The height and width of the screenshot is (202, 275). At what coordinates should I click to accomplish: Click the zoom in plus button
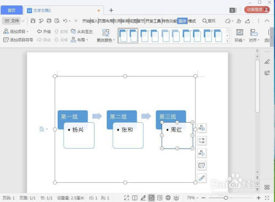coord(258,198)
